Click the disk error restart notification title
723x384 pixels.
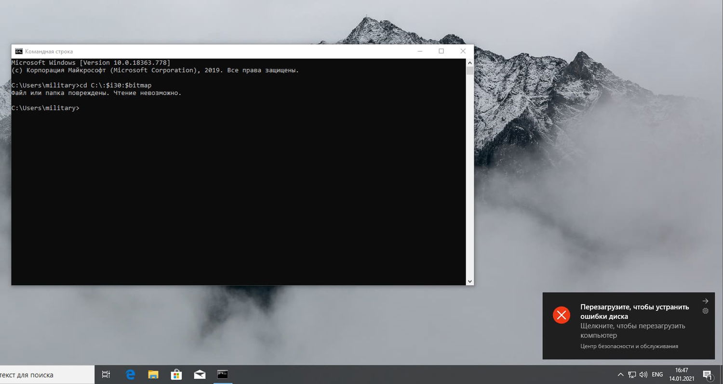coord(634,312)
